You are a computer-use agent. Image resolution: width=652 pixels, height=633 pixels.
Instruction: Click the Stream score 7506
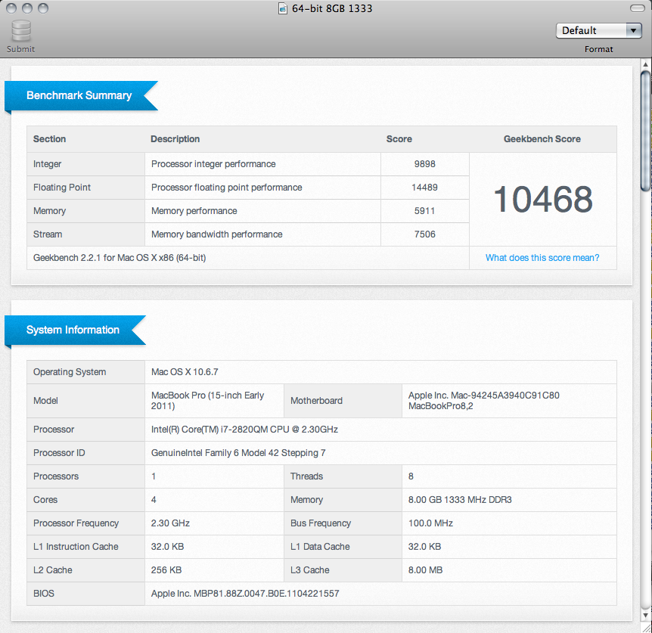424,234
